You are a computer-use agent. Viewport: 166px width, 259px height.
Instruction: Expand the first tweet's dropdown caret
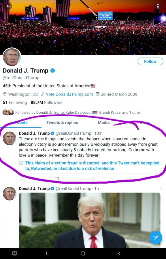(x=161, y=133)
